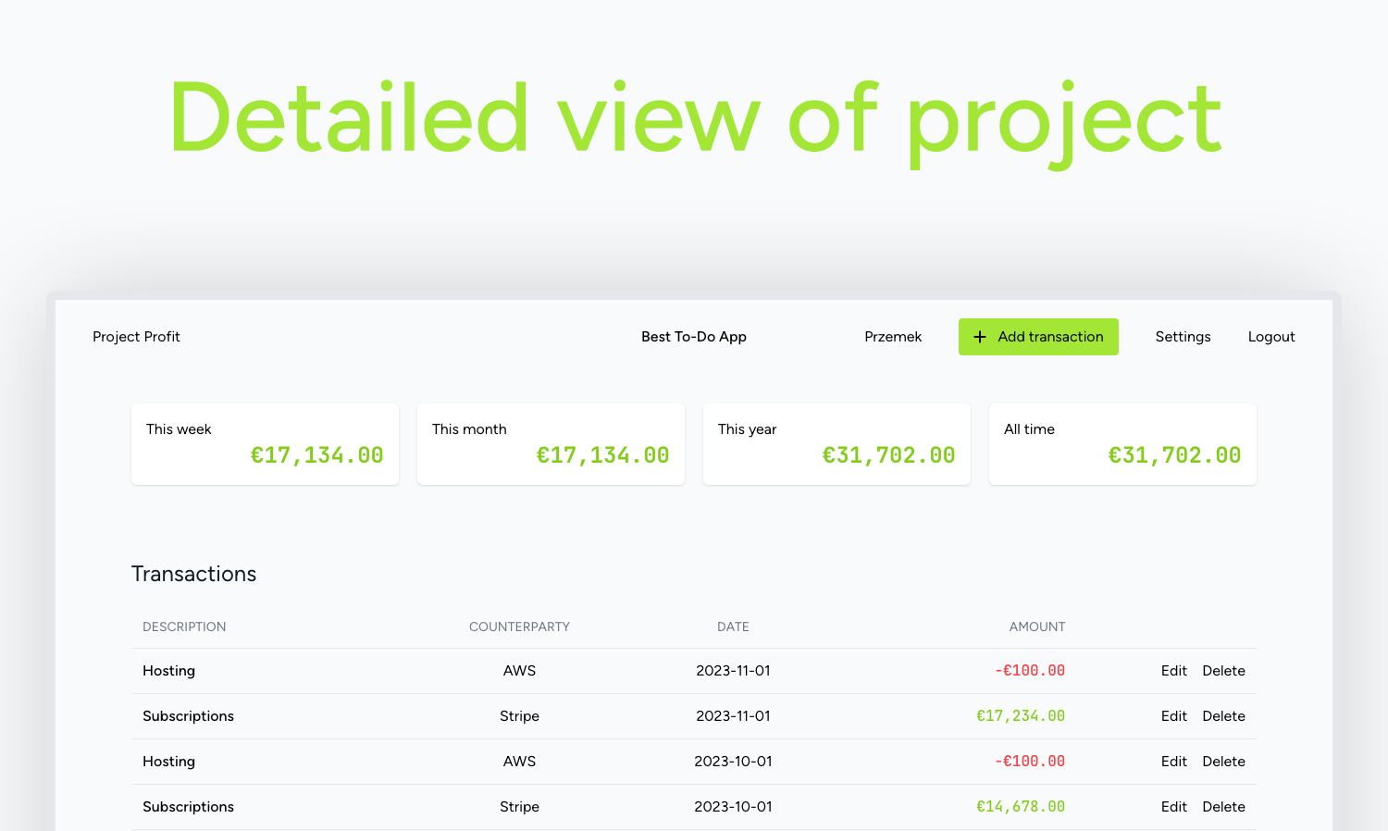Click the Project Profit label
The width and height of the screenshot is (1388, 831).
pyautogui.click(x=136, y=337)
